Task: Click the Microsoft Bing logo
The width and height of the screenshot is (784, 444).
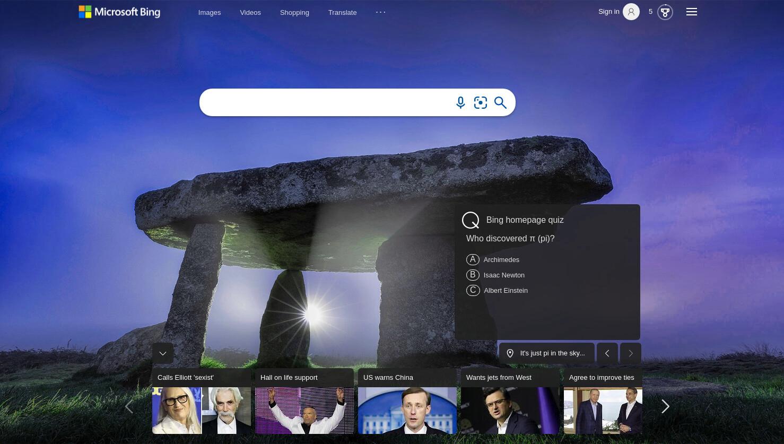Action: 119,12
